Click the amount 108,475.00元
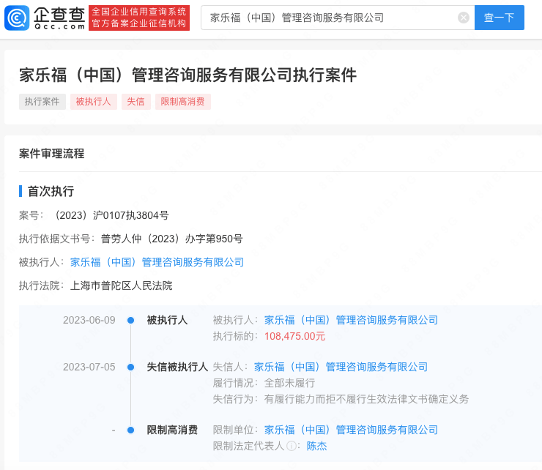542x470 pixels. 295,336
